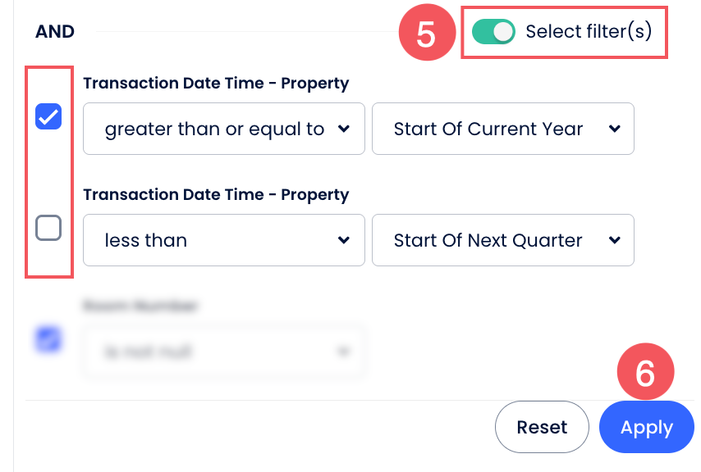Click the red step 5 badge
Viewport: 701px width, 472px height.
click(425, 34)
